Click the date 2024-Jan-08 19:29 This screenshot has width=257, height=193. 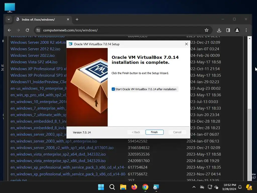coord(203,161)
